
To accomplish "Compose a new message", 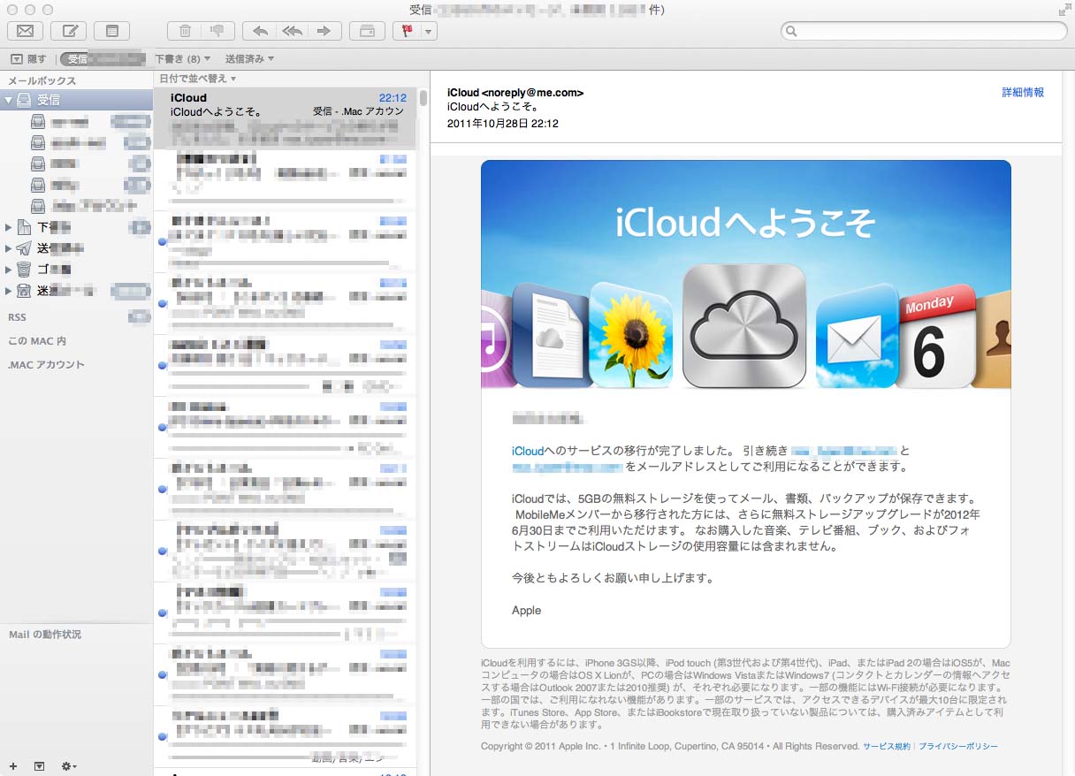I will point(68,31).
